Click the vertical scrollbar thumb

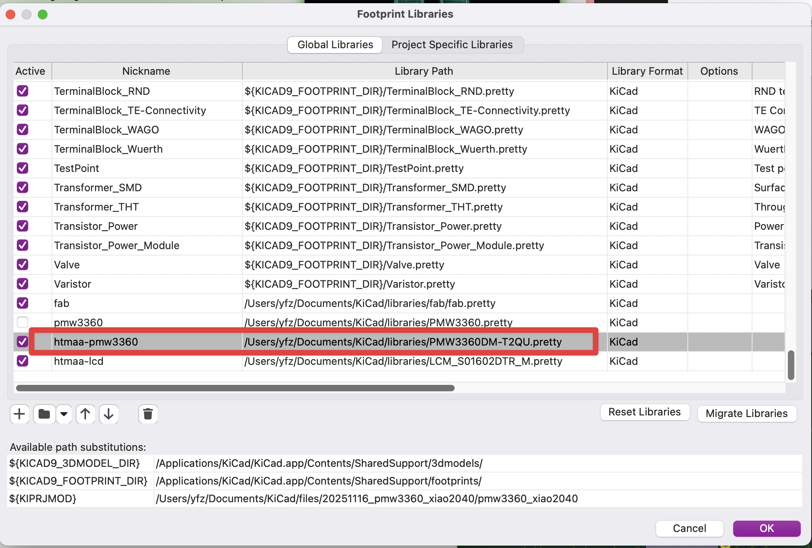tap(791, 365)
